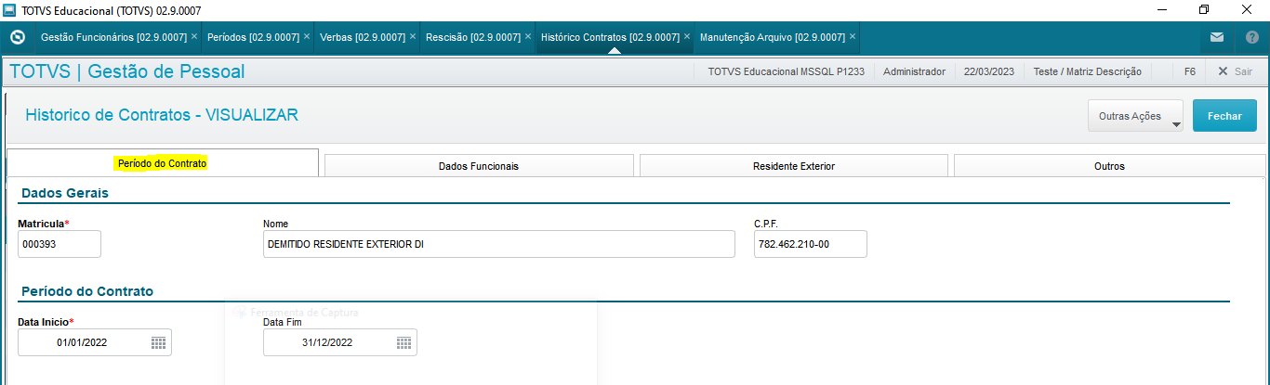1270x385 pixels.
Task: Click the 22/03/2023 date in the header
Action: tap(989, 71)
